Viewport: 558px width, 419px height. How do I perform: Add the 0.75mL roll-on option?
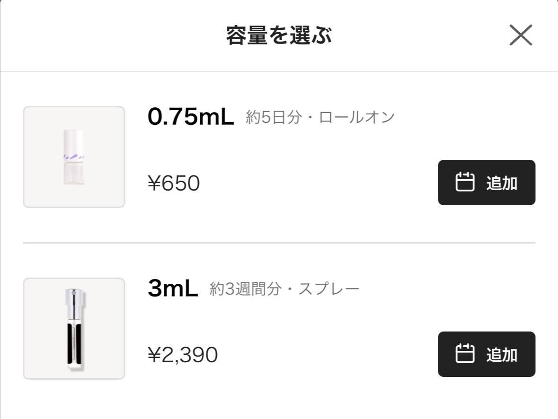[x=487, y=183]
